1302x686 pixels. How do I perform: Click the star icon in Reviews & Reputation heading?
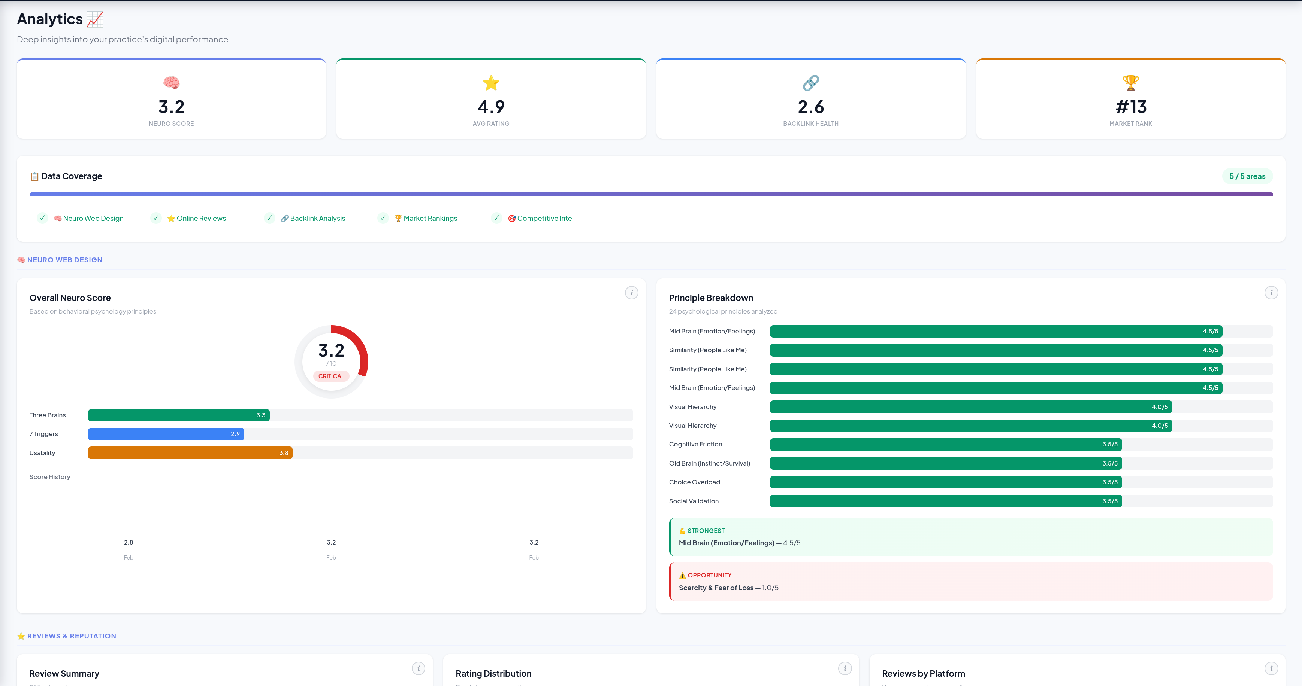[21, 636]
